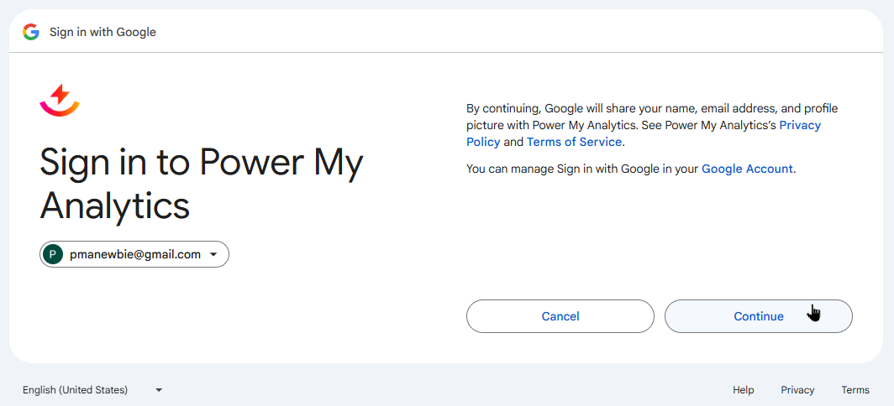Image resolution: width=894 pixels, height=406 pixels.
Task: Expand the pmanewbie@gmail.com account chip arrow
Action: coord(213,255)
